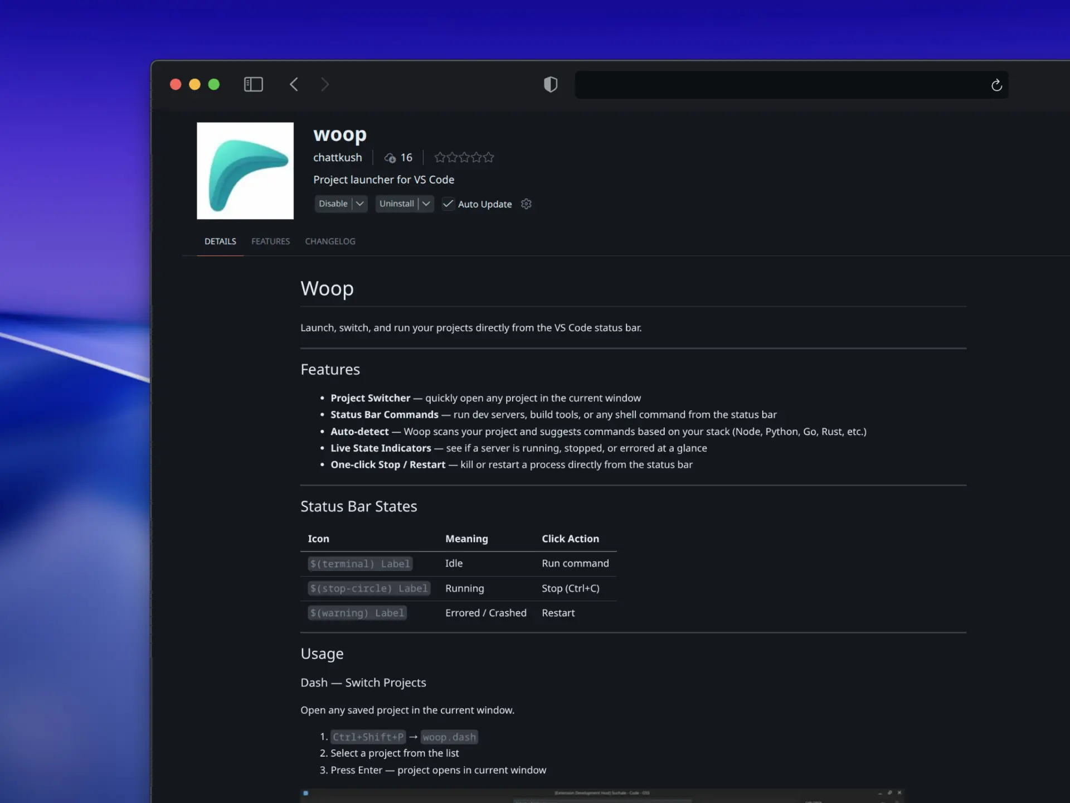Viewport: 1070px width, 803px height.
Task: Open the extension settings gear
Action: [x=526, y=204]
